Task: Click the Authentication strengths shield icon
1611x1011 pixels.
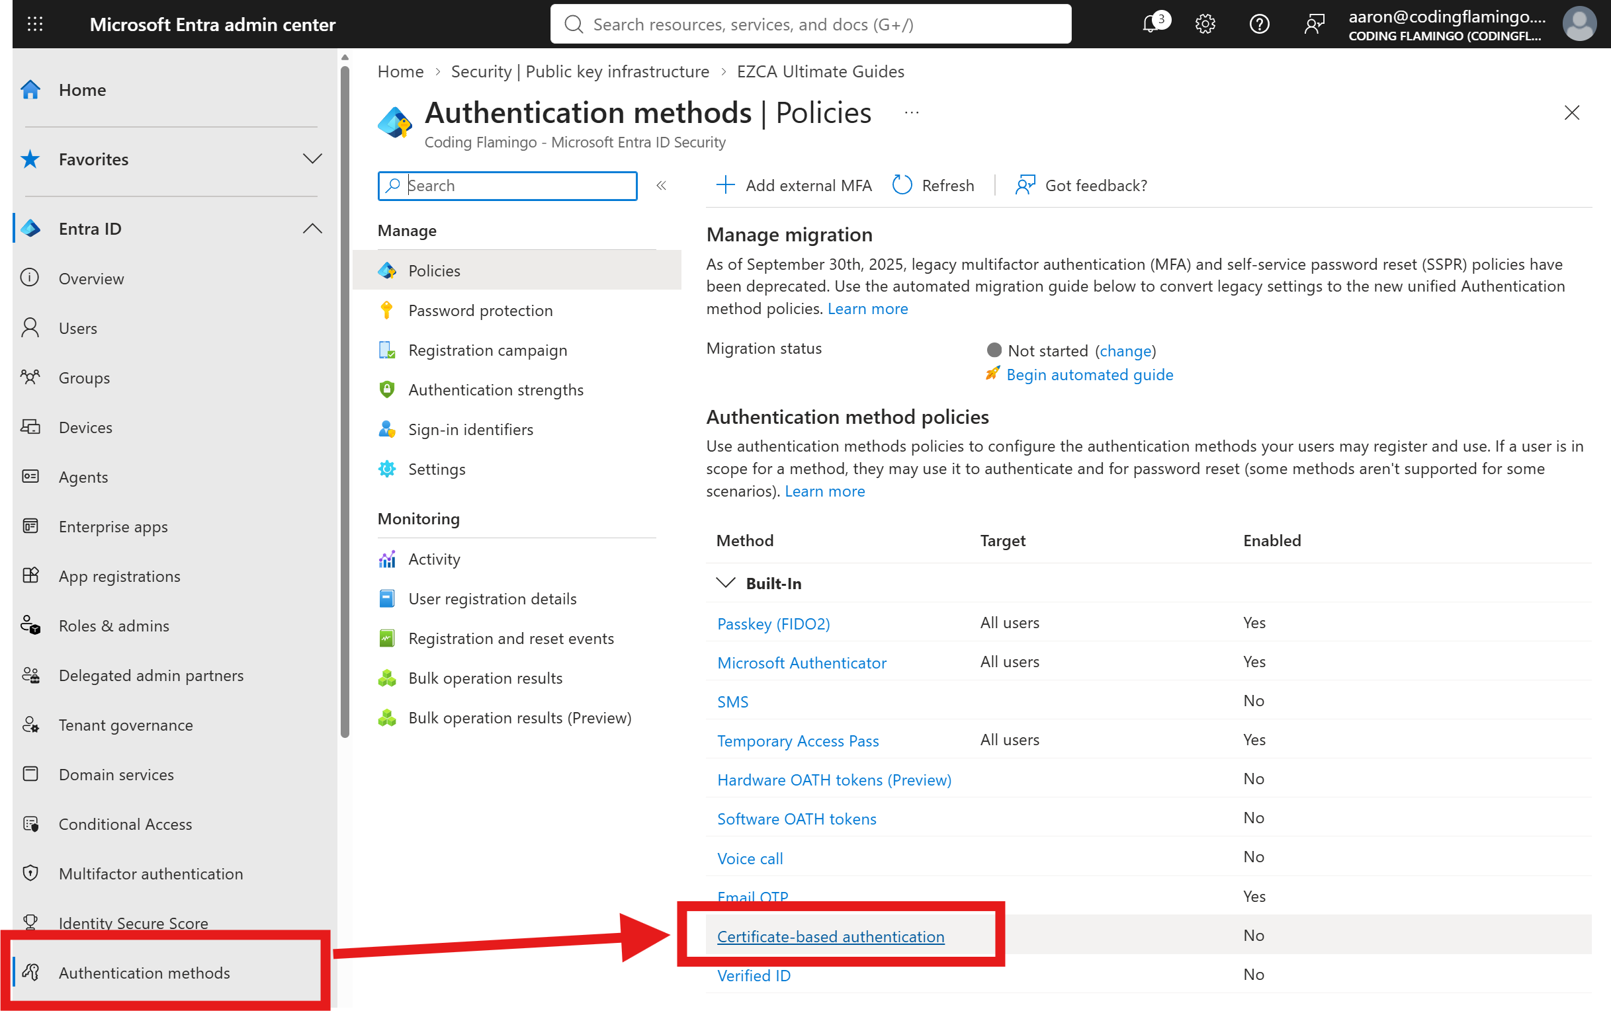Action: pyautogui.click(x=386, y=389)
